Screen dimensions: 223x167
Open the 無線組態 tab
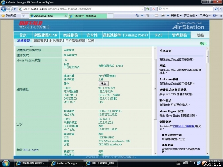coord(70,35)
